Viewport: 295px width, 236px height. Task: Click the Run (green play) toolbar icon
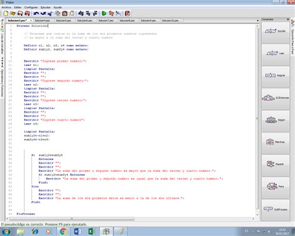pos(104,14)
